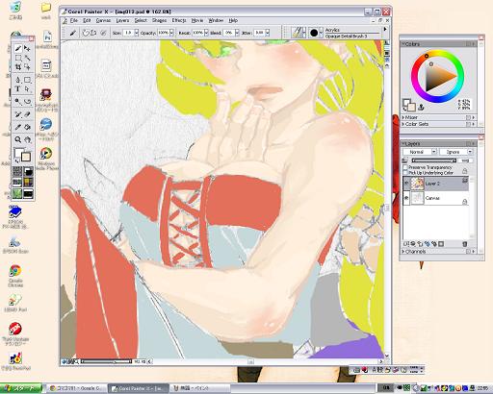Screen dimensions: 493x394
Task: Select the Dropper tool
Action: coord(18,127)
